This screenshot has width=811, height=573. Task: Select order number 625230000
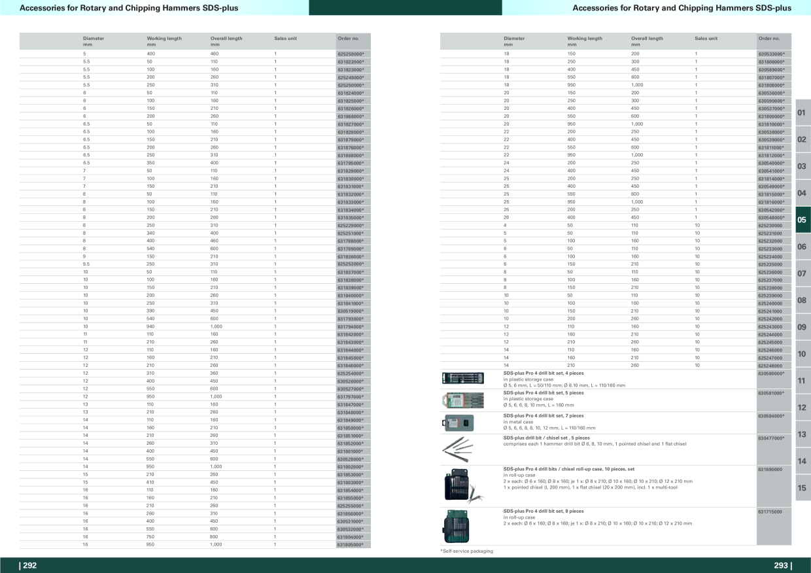(x=771, y=225)
